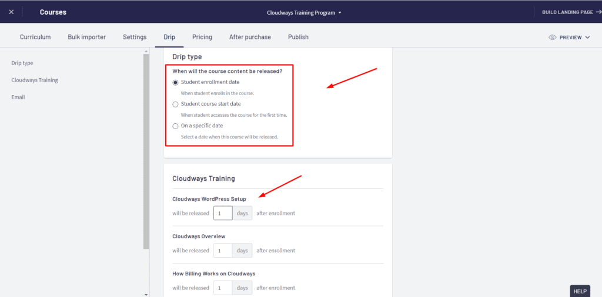Switch to After purchase tab
This screenshot has width=602, height=297.
pyautogui.click(x=250, y=37)
